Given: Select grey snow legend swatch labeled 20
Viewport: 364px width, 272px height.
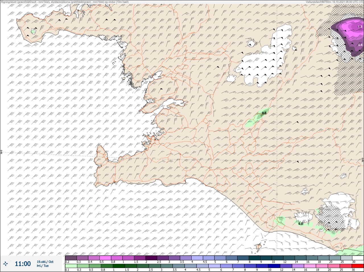Looking at the screenshot, I should (335, 258).
